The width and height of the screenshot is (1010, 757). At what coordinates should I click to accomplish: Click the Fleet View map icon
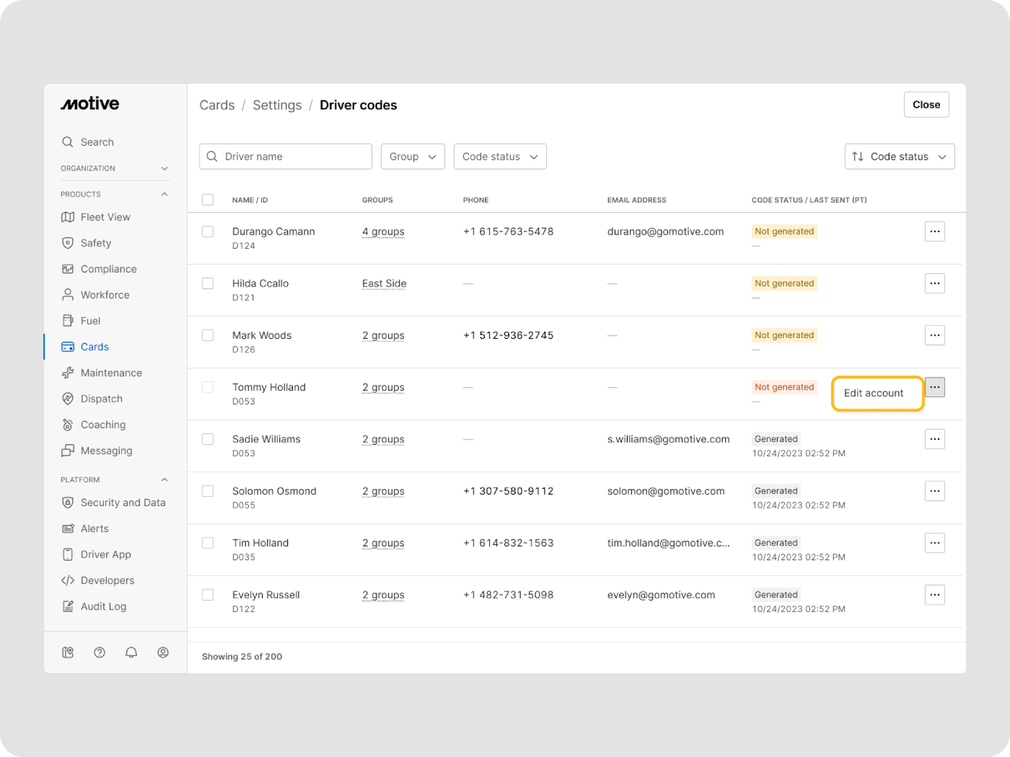(x=68, y=217)
